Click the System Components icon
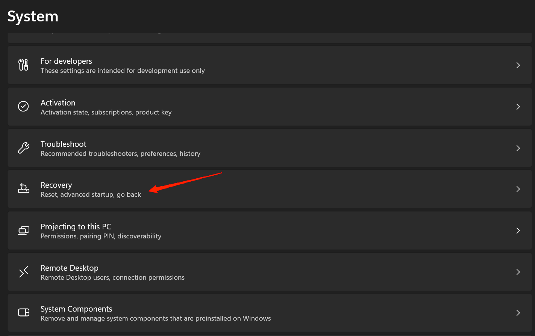This screenshot has height=336, width=535. [x=23, y=312]
